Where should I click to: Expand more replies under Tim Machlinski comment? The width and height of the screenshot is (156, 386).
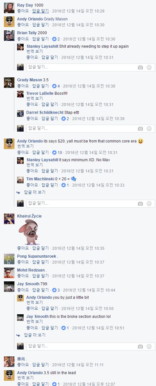coord(34,192)
